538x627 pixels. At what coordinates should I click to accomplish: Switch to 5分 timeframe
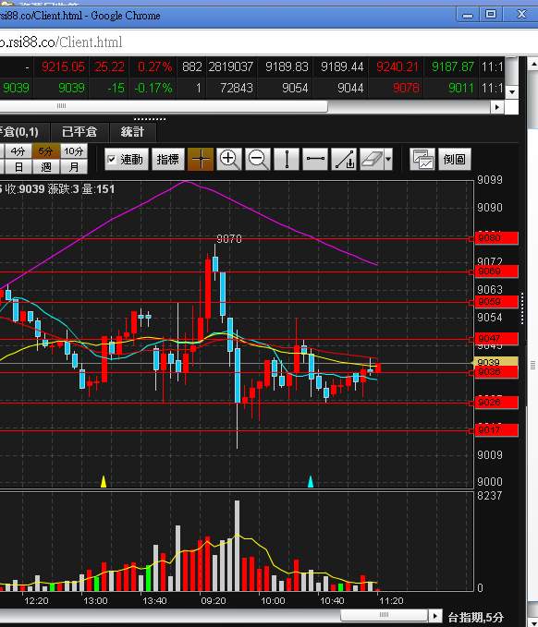[x=46, y=151]
